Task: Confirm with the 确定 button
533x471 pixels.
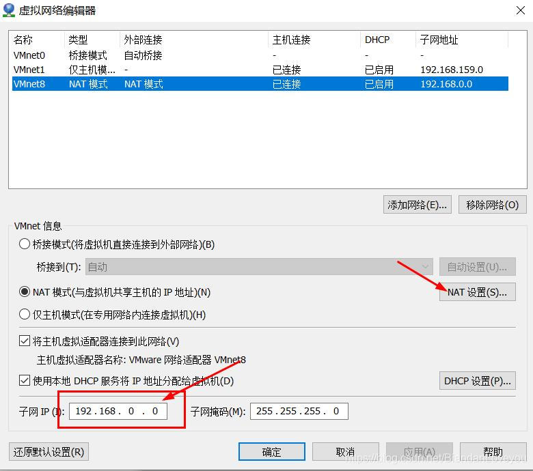Action: (271, 452)
